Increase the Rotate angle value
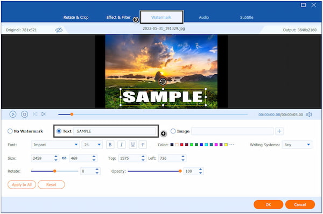The height and width of the screenshot is (214, 323). pos(97,169)
